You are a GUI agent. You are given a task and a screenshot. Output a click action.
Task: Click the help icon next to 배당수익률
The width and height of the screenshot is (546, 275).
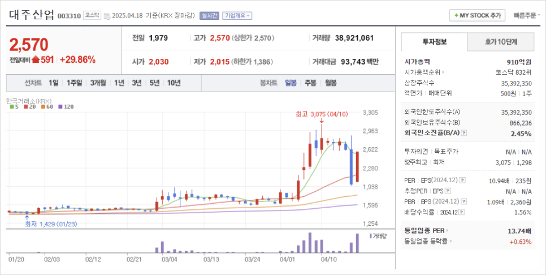(x=462, y=212)
